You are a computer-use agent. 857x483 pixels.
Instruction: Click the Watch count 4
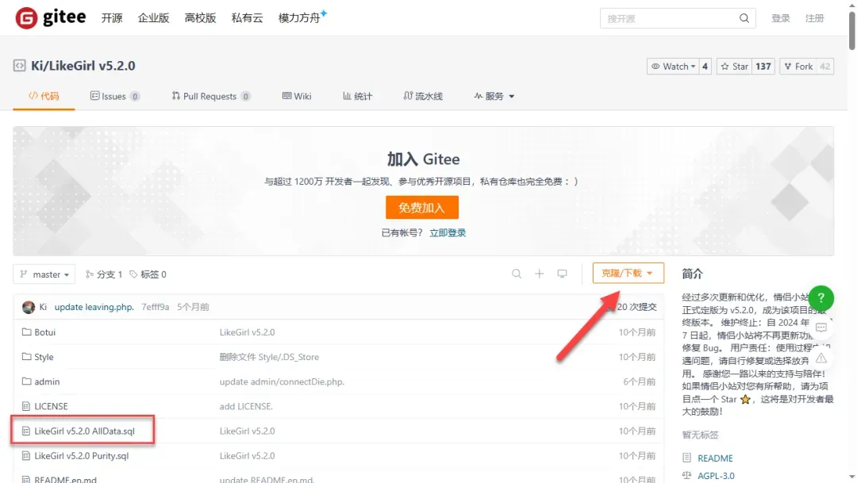[x=705, y=66]
